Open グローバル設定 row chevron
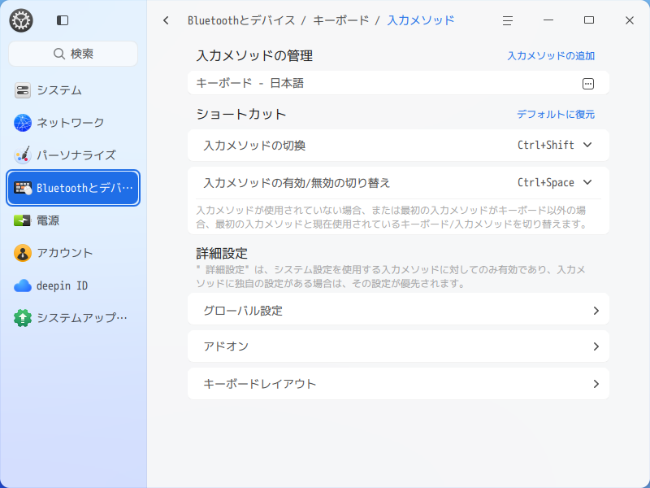The width and height of the screenshot is (650, 488). [596, 311]
